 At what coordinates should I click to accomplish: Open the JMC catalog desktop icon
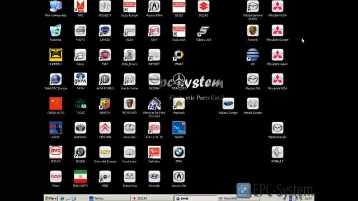(81, 6)
